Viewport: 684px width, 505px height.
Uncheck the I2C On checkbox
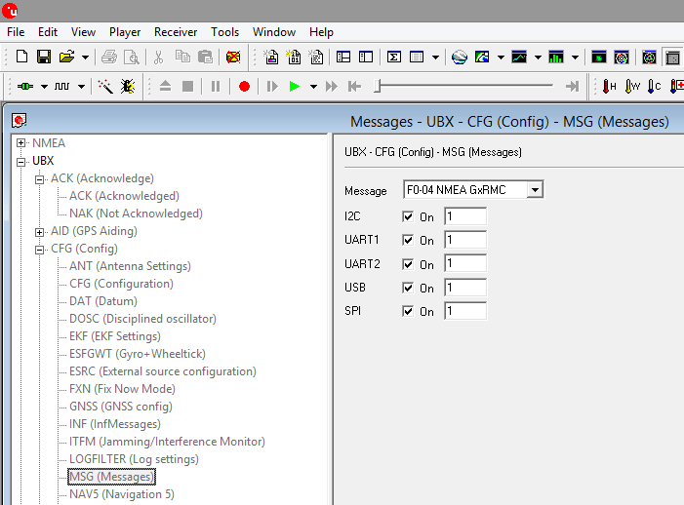pos(408,216)
